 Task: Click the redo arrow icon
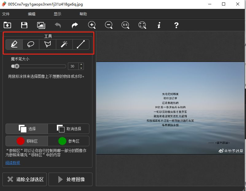click(75, 25)
